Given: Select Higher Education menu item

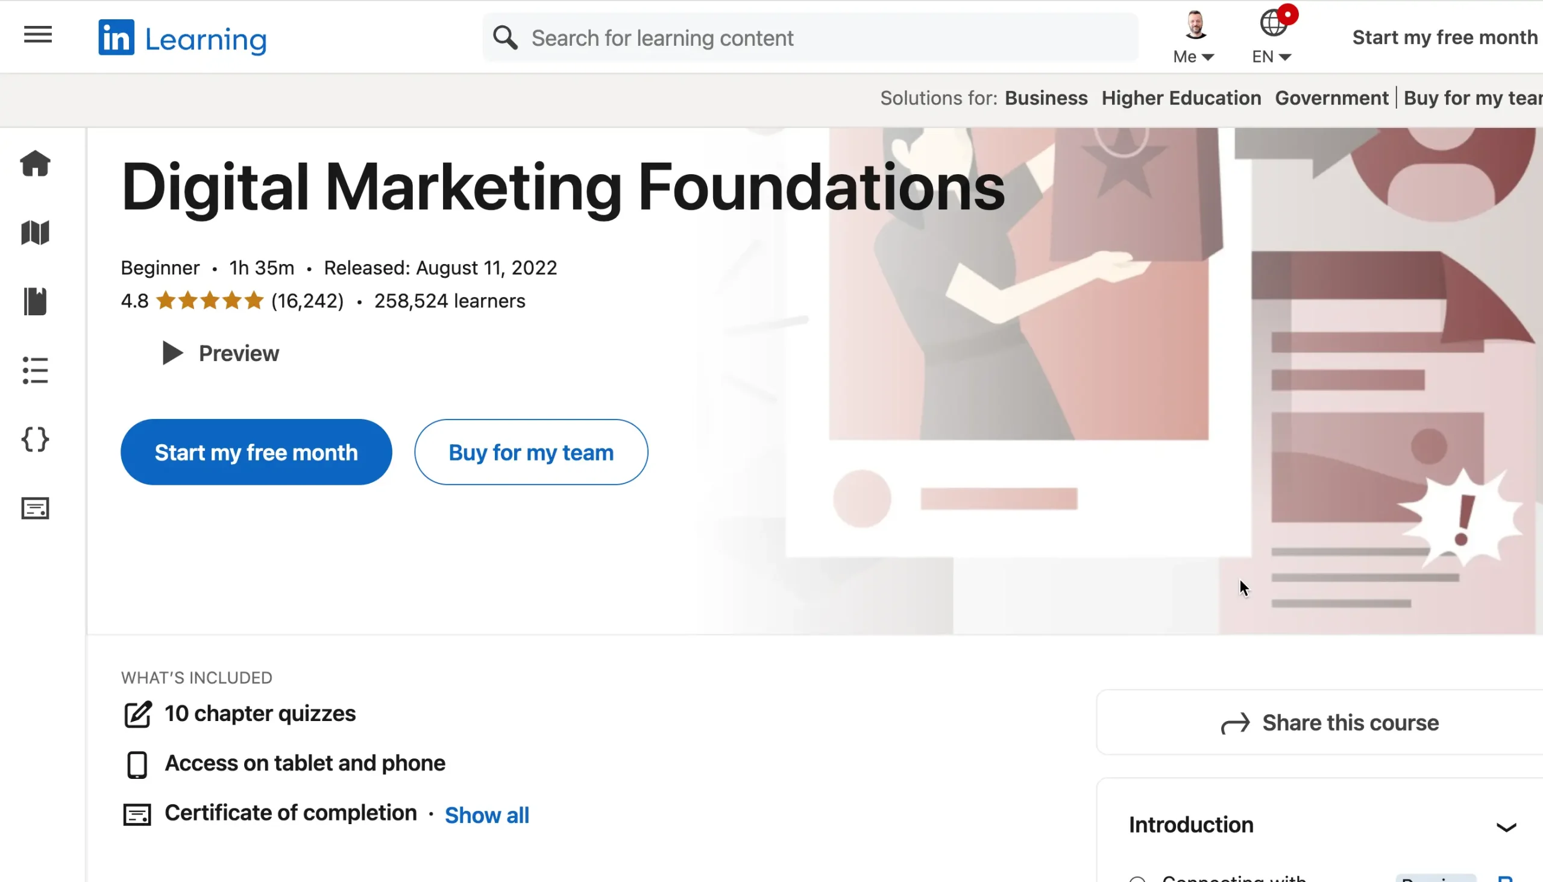Looking at the screenshot, I should coord(1181,98).
